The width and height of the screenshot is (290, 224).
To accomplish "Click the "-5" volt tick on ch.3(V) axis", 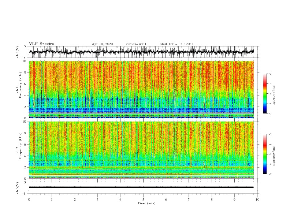I will pos(25,194).
